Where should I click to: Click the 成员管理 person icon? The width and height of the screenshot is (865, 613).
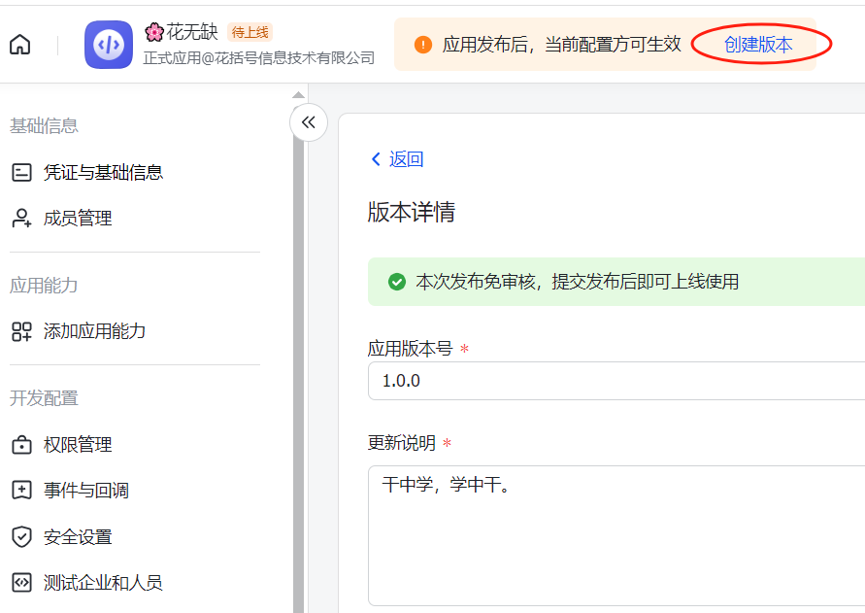pos(21,219)
